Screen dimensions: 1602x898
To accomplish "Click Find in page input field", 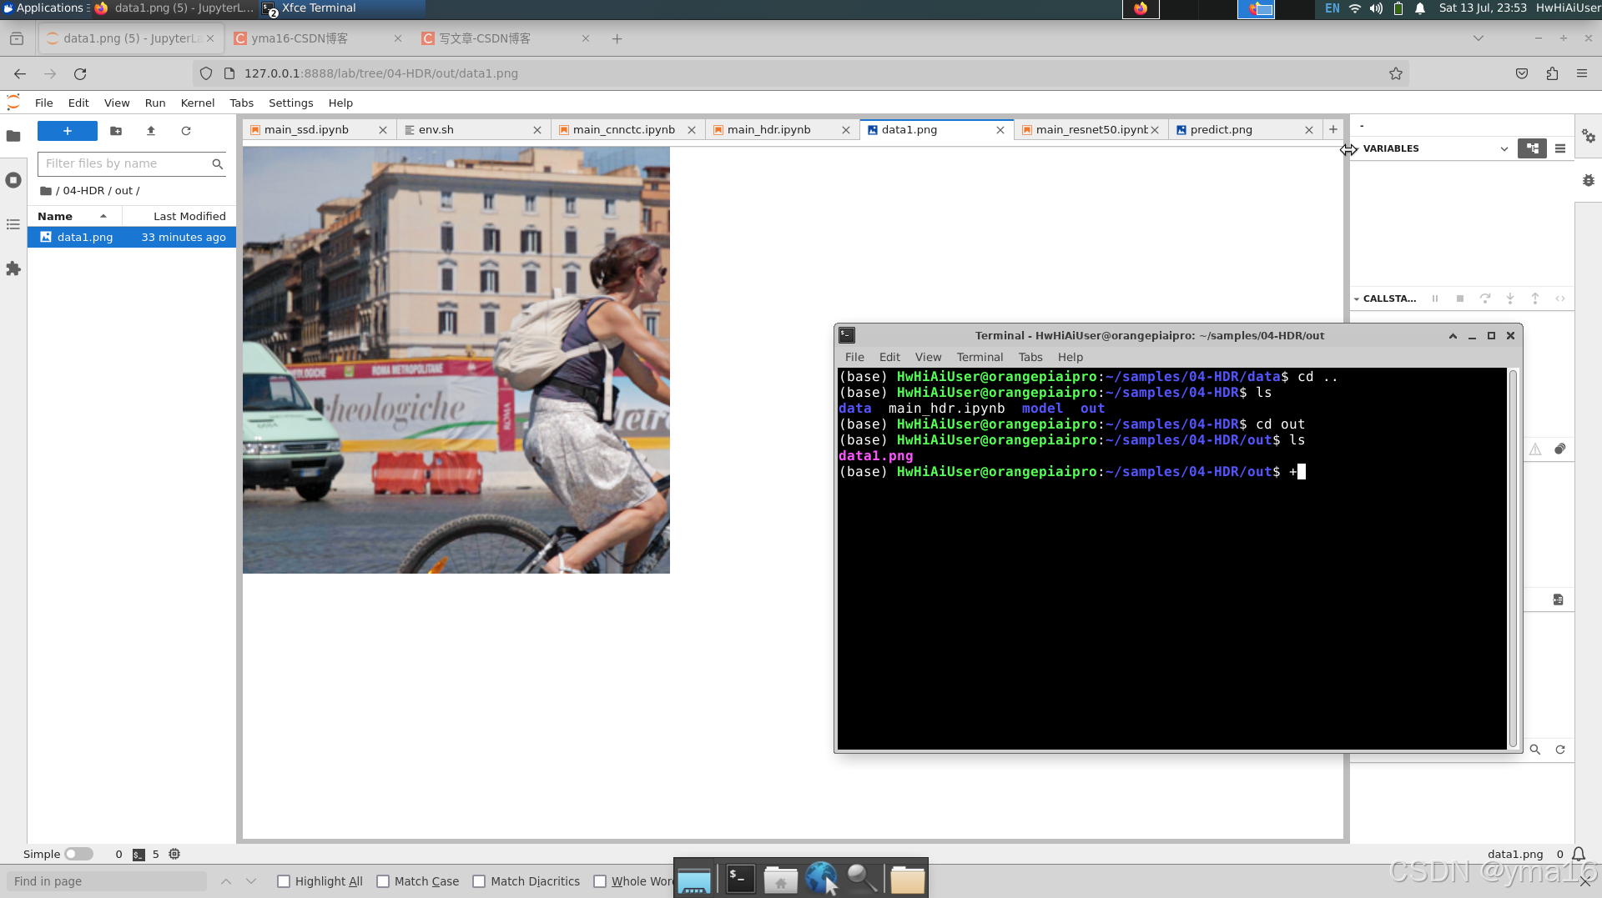I will click(107, 881).
